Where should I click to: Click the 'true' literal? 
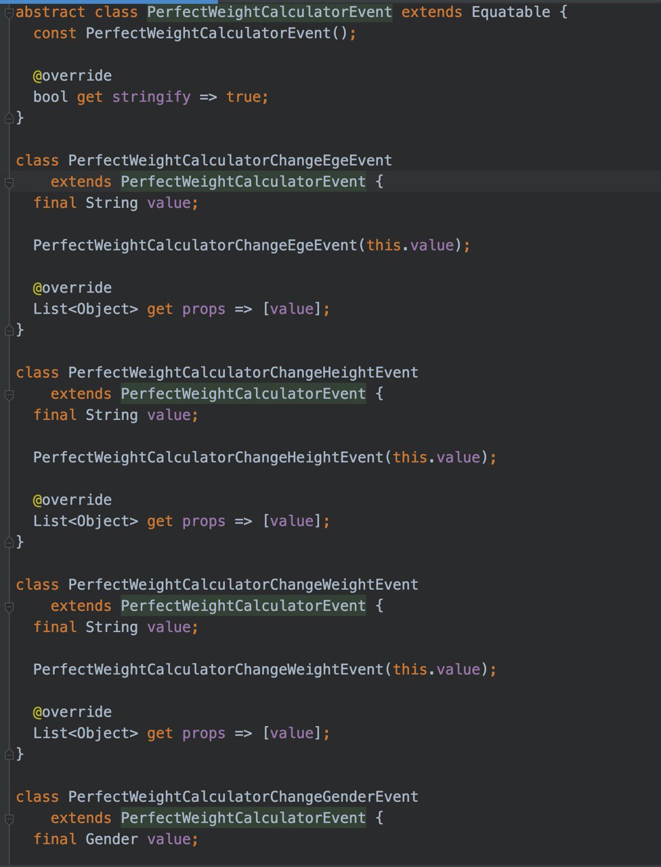243,97
